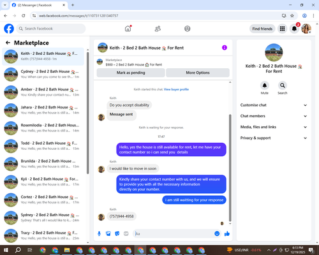This screenshot has width=319, height=255.
Task: Select 'I would like to move in soon' message
Action: coord(133,168)
